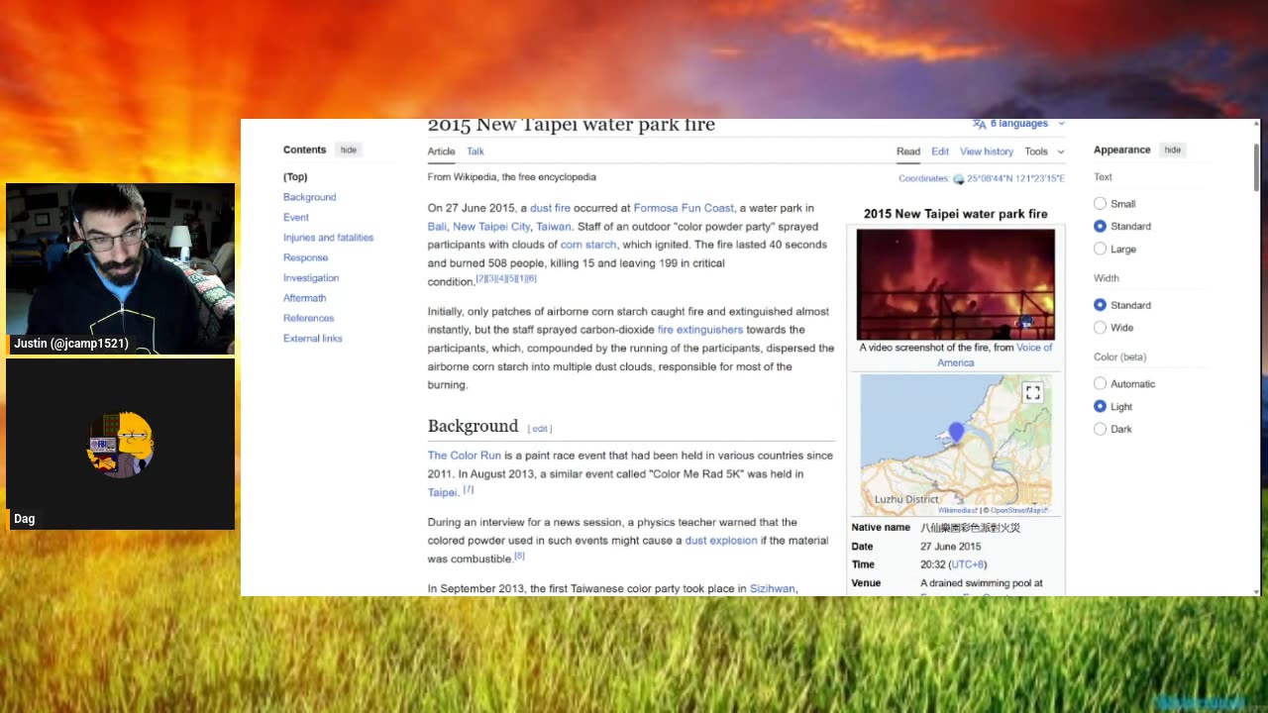
Task: Jump to Response in contents
Action: [x=305, y=257]
